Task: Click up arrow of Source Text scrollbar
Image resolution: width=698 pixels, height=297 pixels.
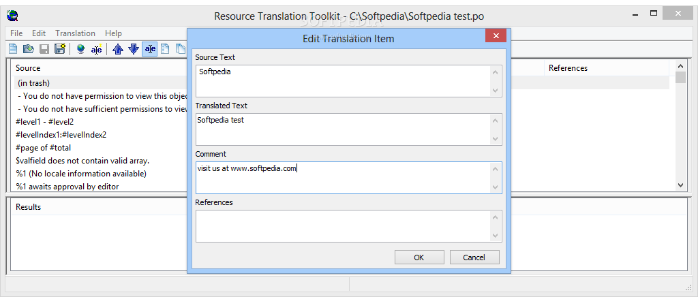Action: click(496, 72)
